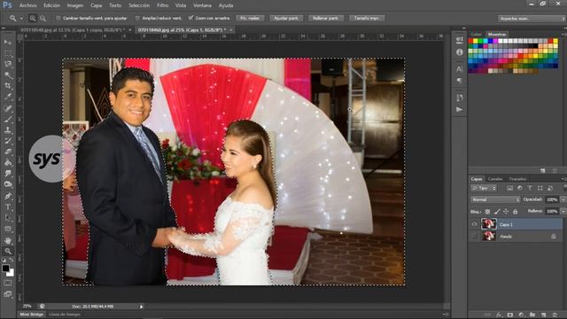Screen dimensions: 567x319
Task: Select the Lasso tool
Action: (8, 65)
